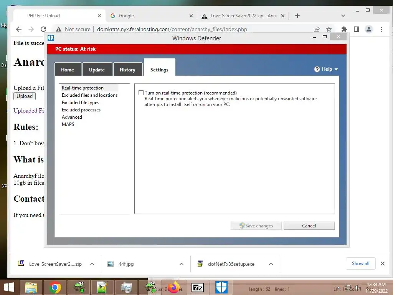
Task: Click the Upload button on webpage
Action: (x=25, y=96)
